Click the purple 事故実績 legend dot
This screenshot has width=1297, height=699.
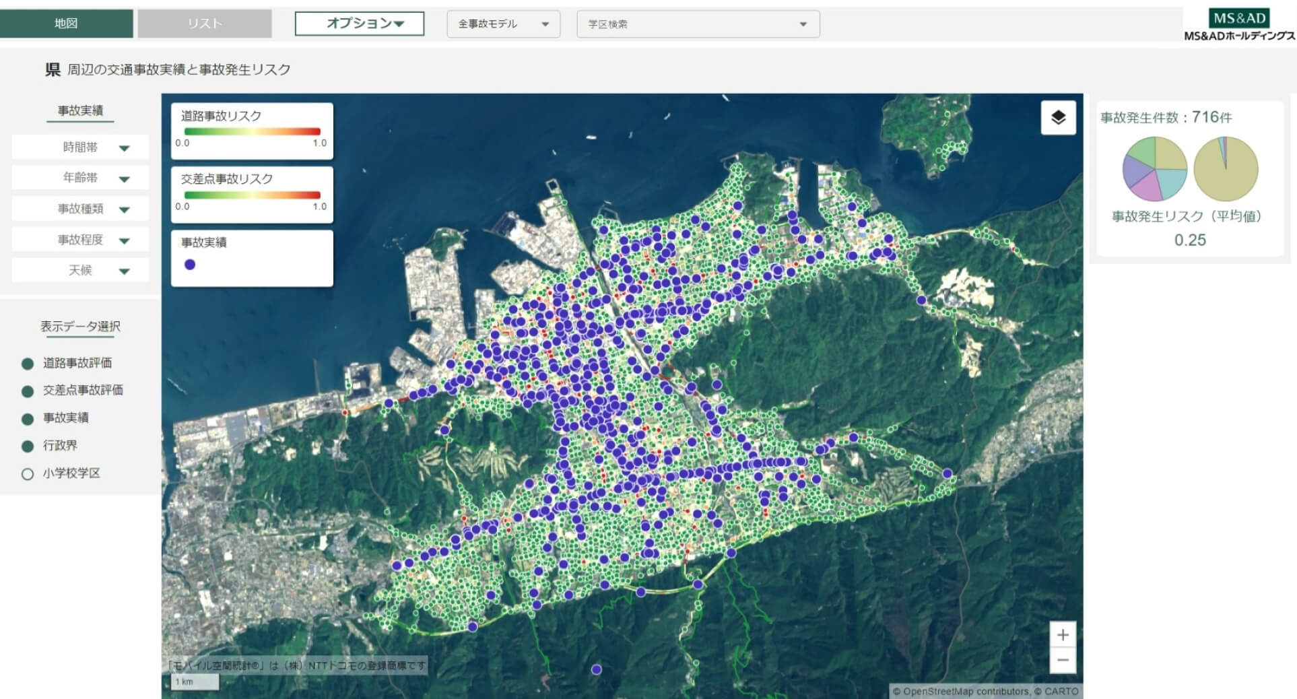[x=190, y=265]
